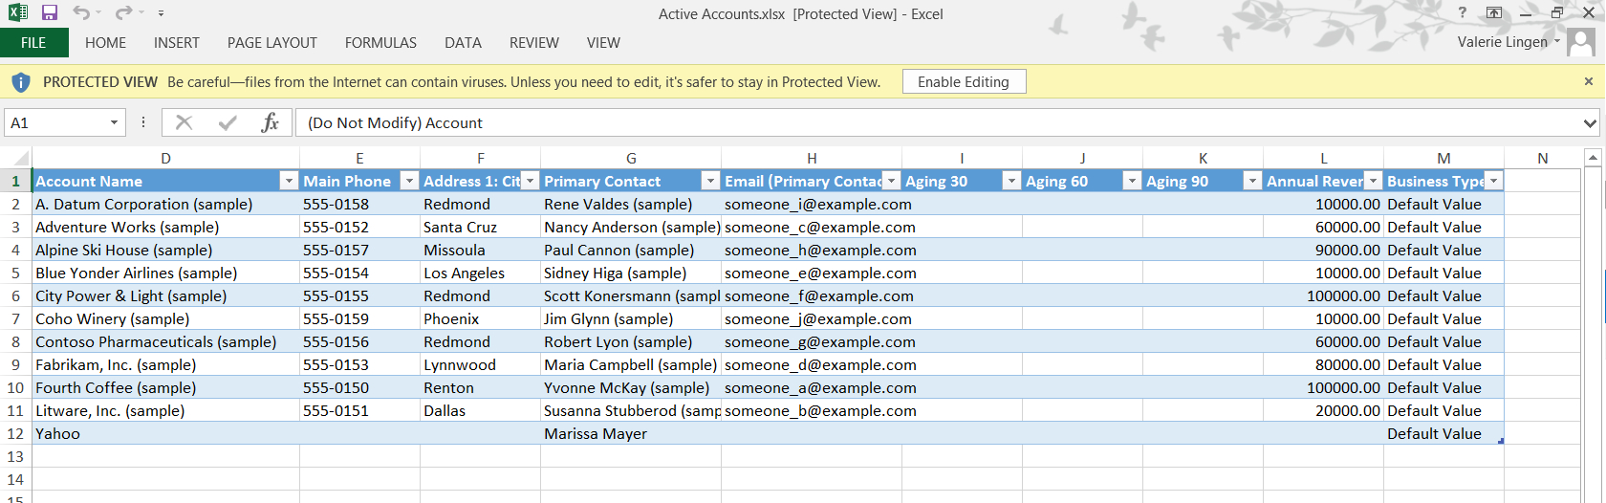1606x503 pixels.
Task: Open the Primary Contact filter dropdown
Action: point(709,181)
